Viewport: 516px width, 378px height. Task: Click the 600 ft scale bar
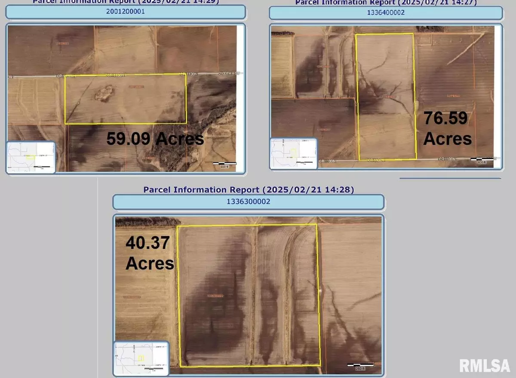224,165
